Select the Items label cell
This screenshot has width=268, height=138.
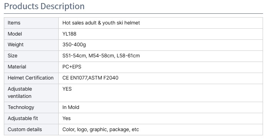point(31,23)
